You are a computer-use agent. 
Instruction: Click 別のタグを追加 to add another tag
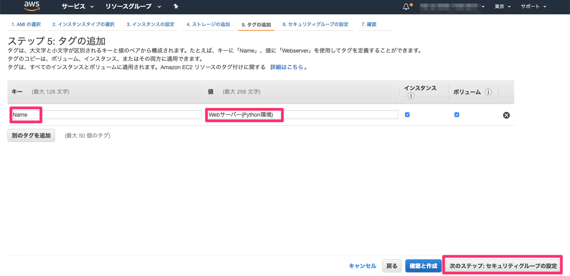pos(31,135)
